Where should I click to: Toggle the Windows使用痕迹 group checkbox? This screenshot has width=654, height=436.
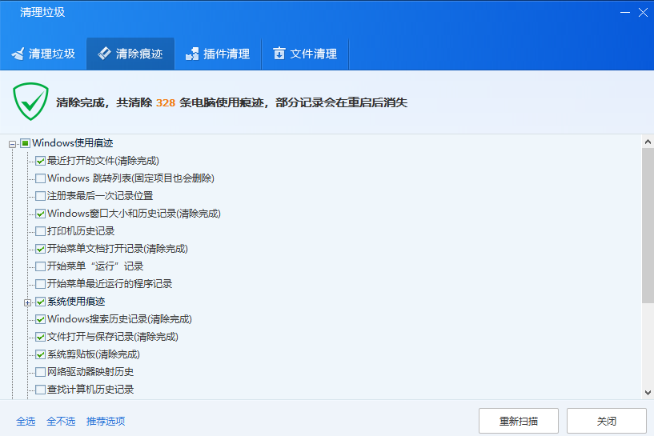(x=26, y=143)
